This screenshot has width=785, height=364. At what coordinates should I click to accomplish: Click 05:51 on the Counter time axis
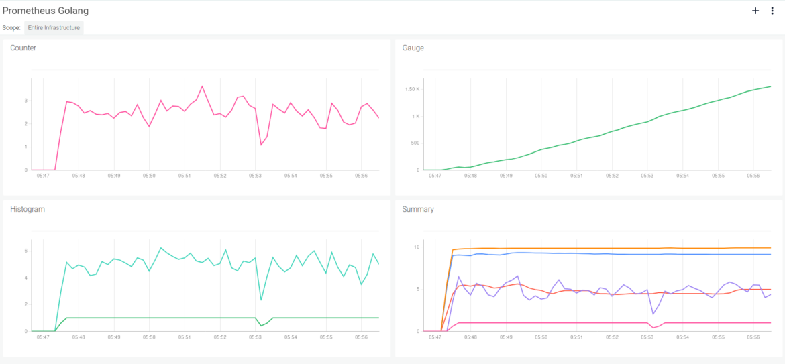tap(185, 176)
